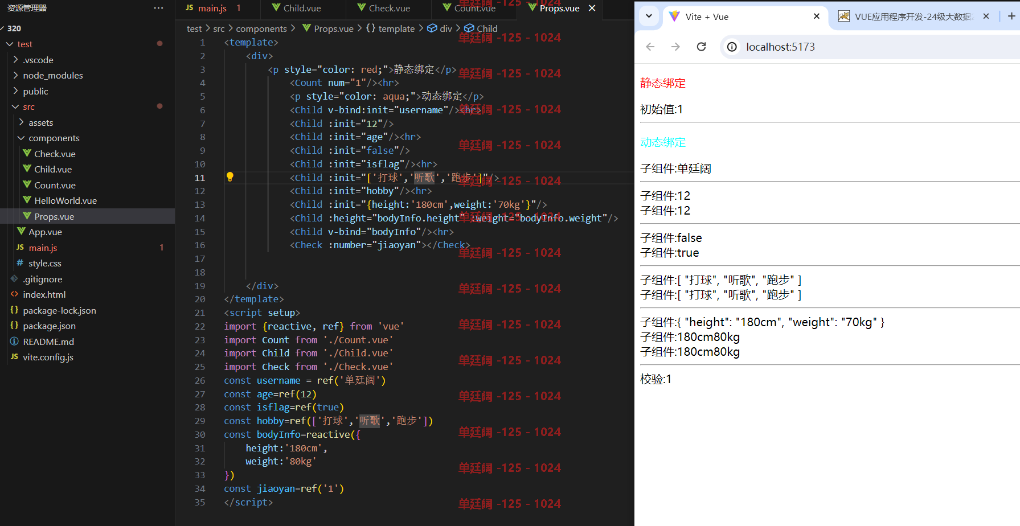Click the braces icon of package-lock.json
The image size is (1020, 526).
[x=14, y=310]
